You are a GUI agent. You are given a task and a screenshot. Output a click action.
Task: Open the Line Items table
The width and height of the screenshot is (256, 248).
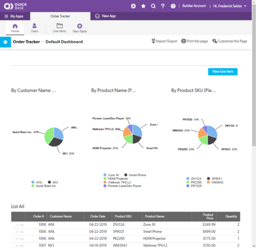tap(60, 28)
